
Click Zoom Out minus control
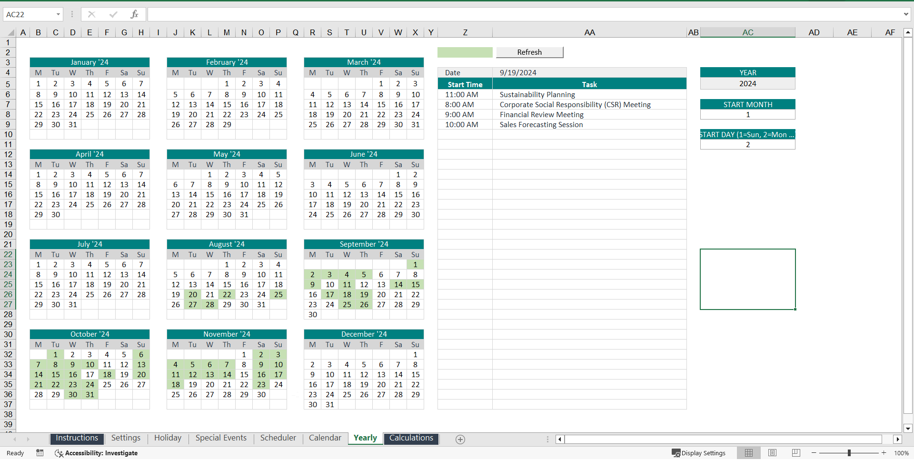(814, 453)
